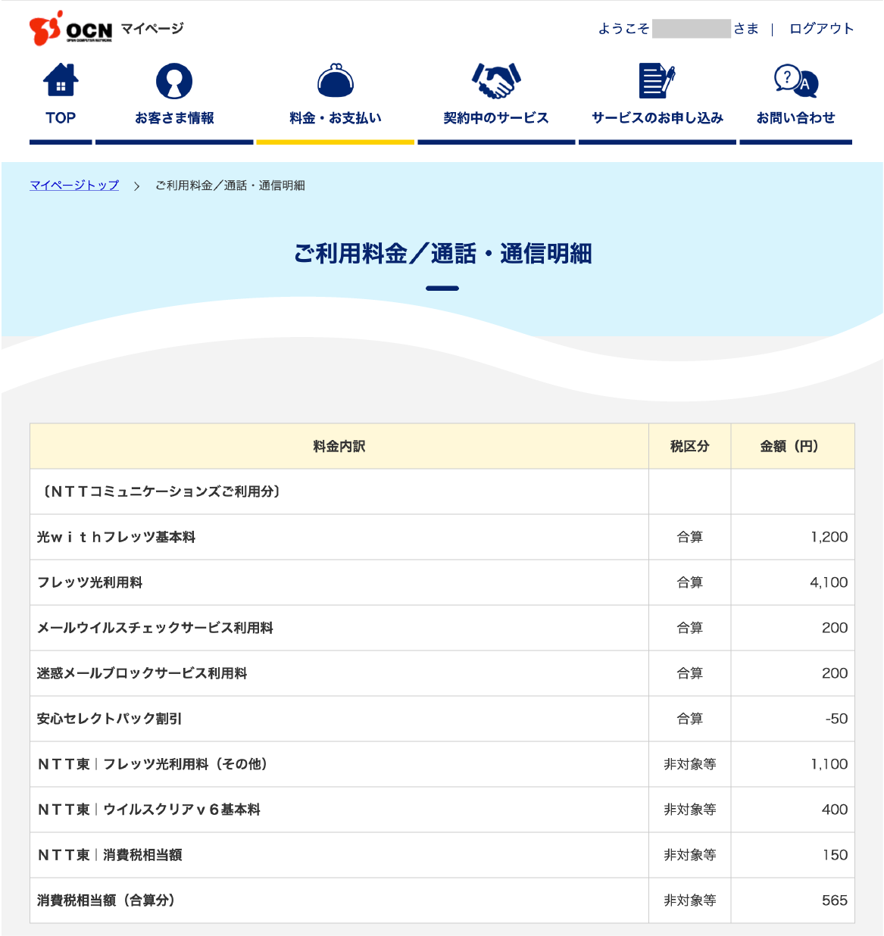Open the TOP menu label
Screen dimensions: 884x936
click(x=61, y=118)
